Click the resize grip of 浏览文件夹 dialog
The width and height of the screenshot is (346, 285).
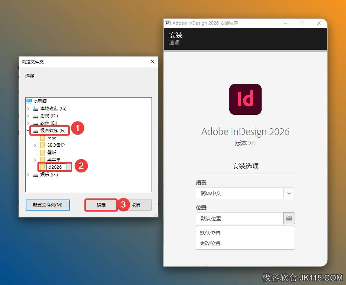tap(156, 215)
